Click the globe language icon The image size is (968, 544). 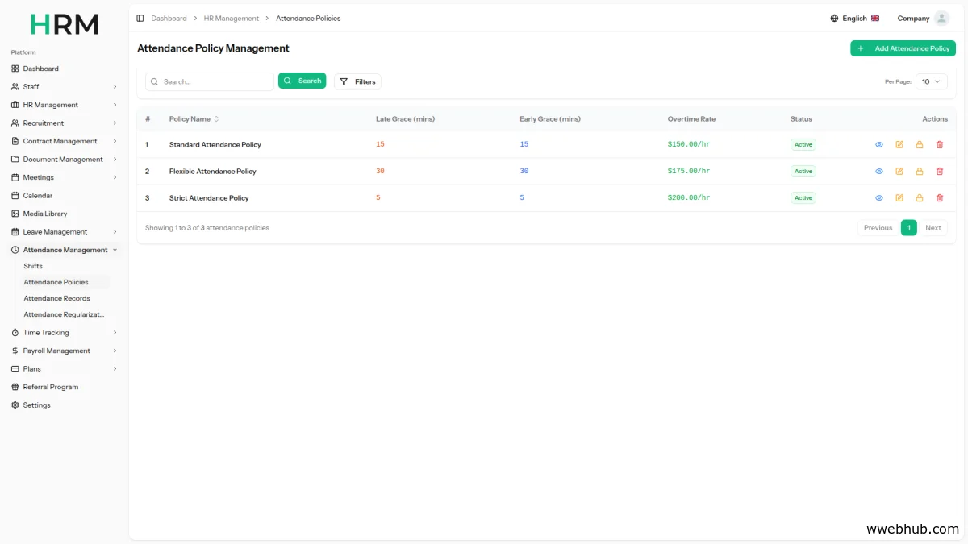834,18
